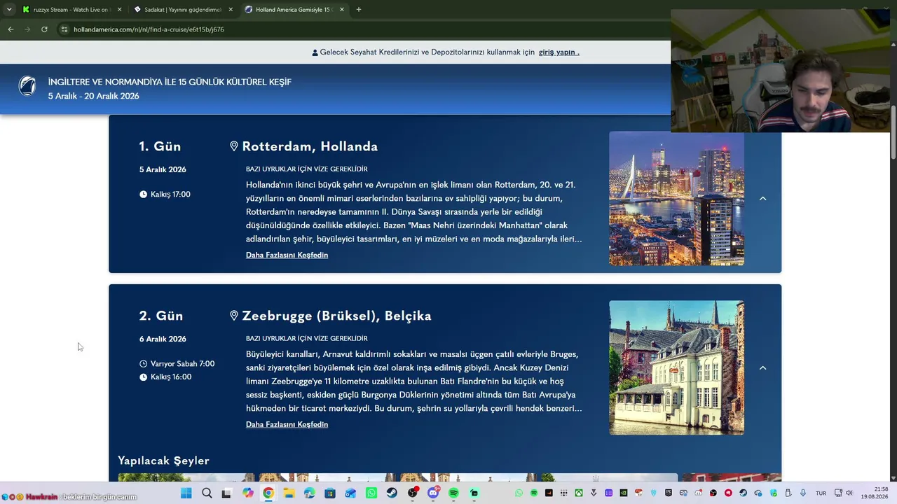Click Chrome icon on taskbar
This screenshot has width=897, height=504.
pos(268,493)
